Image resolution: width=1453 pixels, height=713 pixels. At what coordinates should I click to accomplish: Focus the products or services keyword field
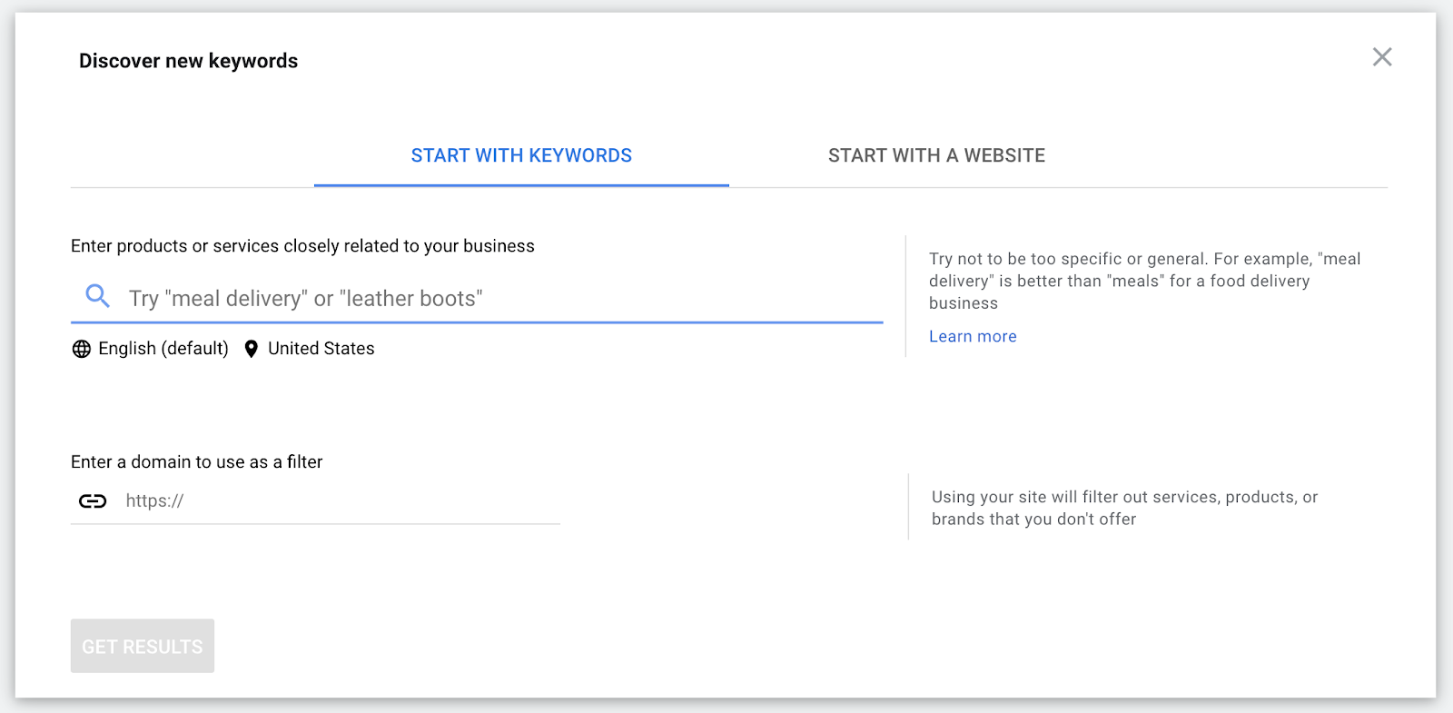click(x=499, y=299)
